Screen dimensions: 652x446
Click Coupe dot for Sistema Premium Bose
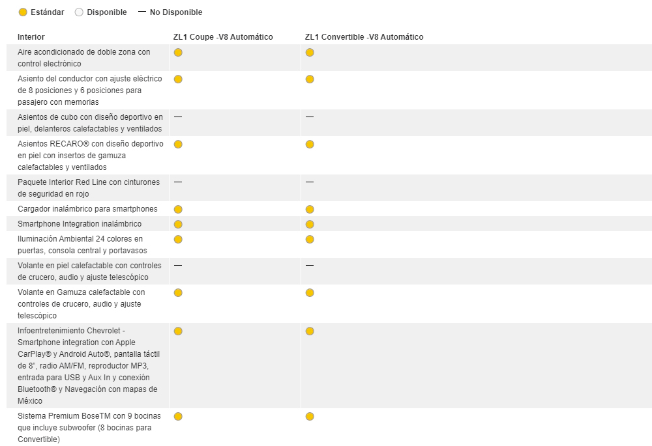(x=178, y=417)
